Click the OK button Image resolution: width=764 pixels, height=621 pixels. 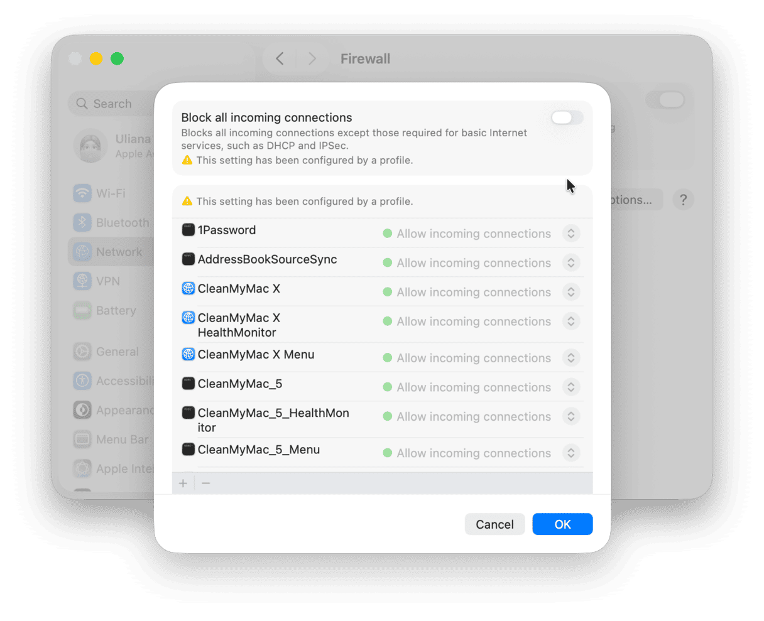pyautogui.click(x=562, y=524)
